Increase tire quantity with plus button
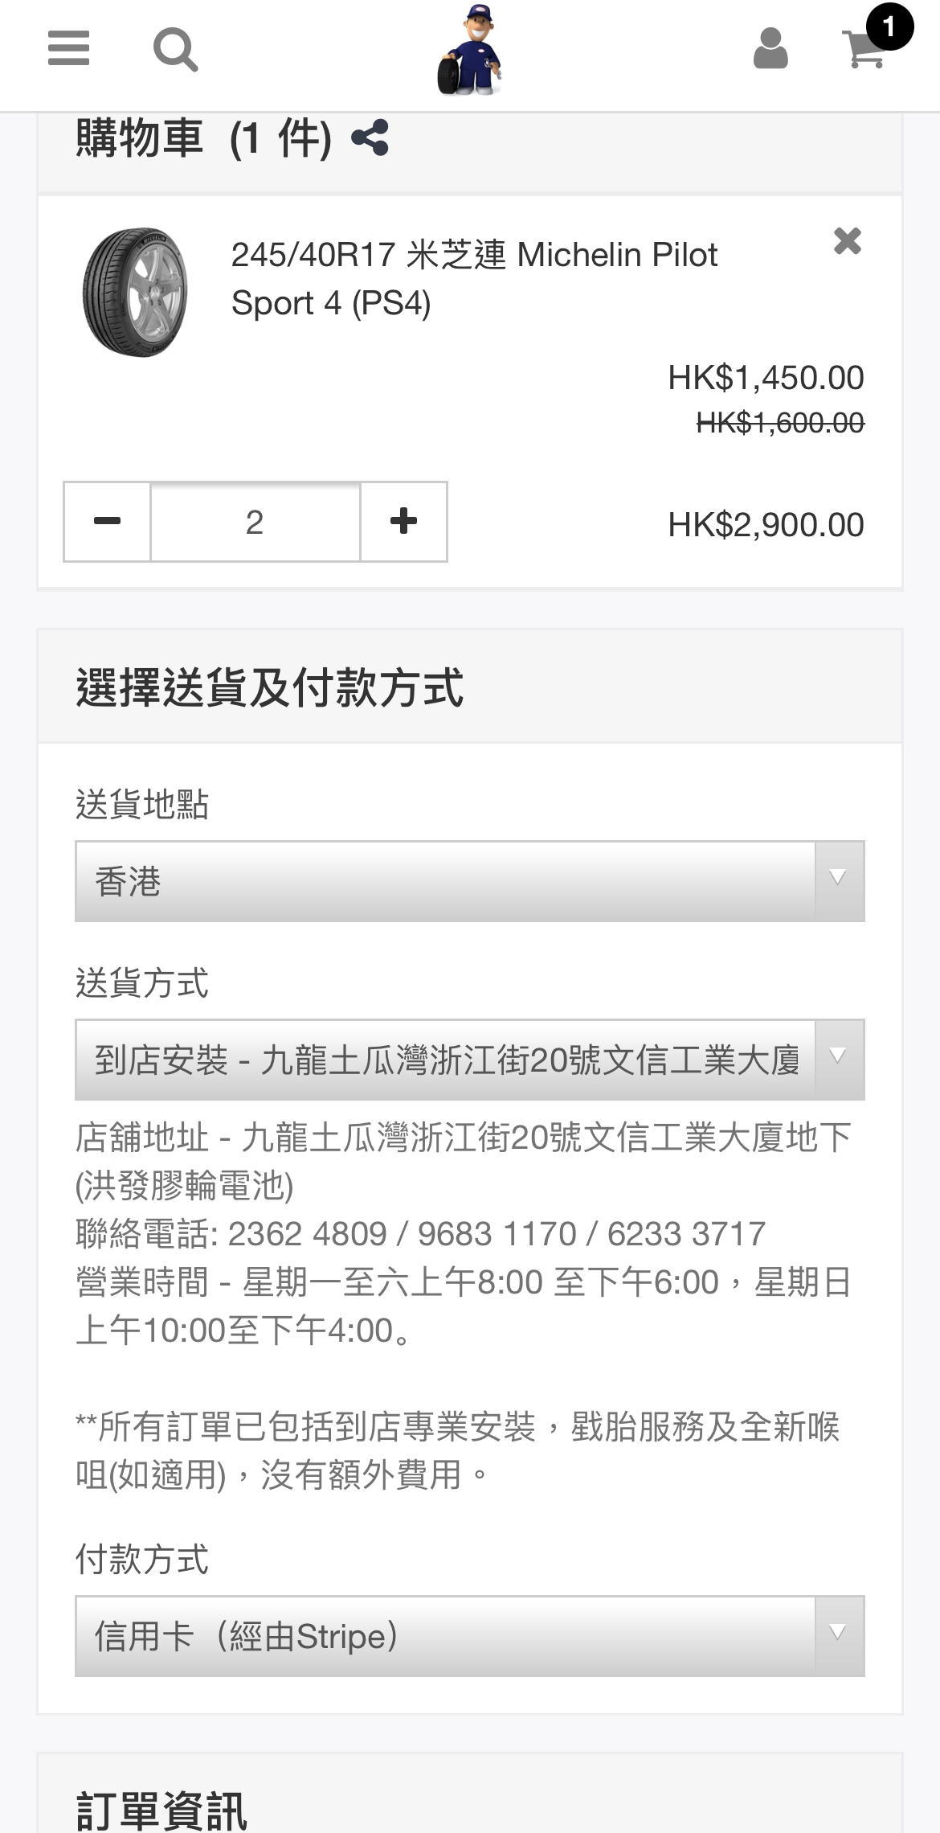The height and width of the screenshot is (1833, 940). point(403,522)
